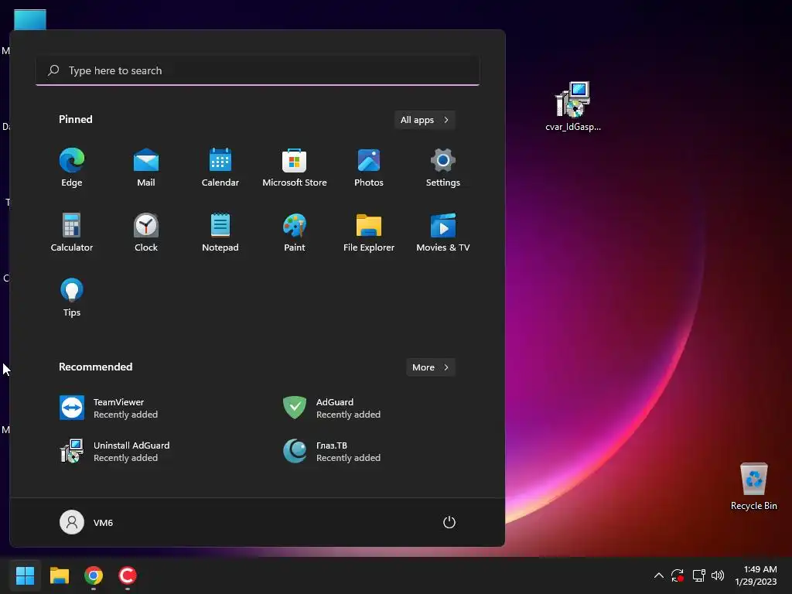This screenshot has height=594, width=792.
Task: Open Microsoft Store from pinned apps
Action: point(295,167)
